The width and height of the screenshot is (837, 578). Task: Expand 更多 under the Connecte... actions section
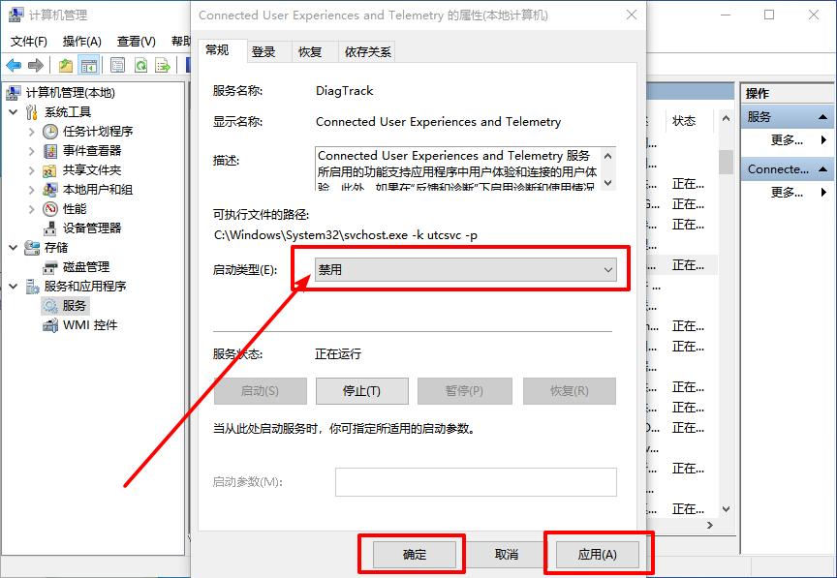(787, 192)
